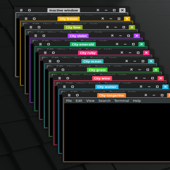This screenshot has height=170, width=170.
Task: Toggle the sticky icon of City tangerine
Action: pyautogui.click(x=77, y=95)
